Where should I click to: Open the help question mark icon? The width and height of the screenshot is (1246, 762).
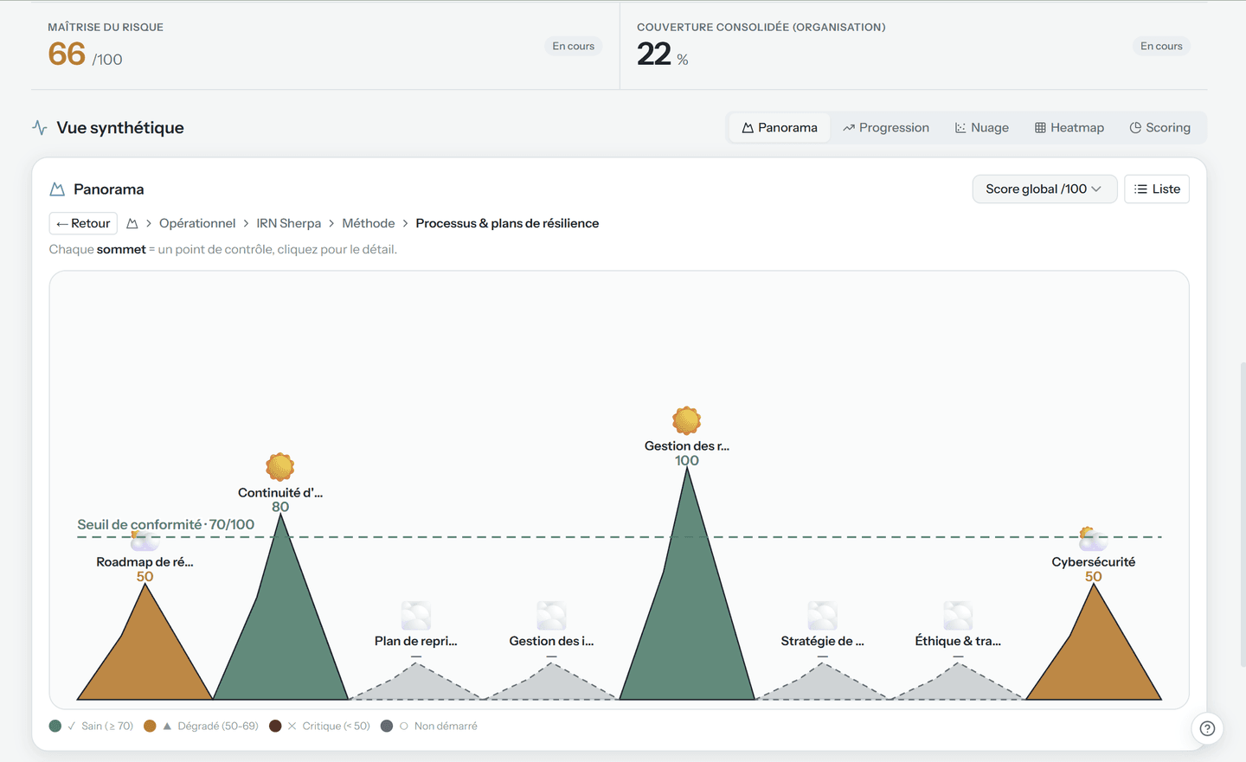pos(1207,728)
